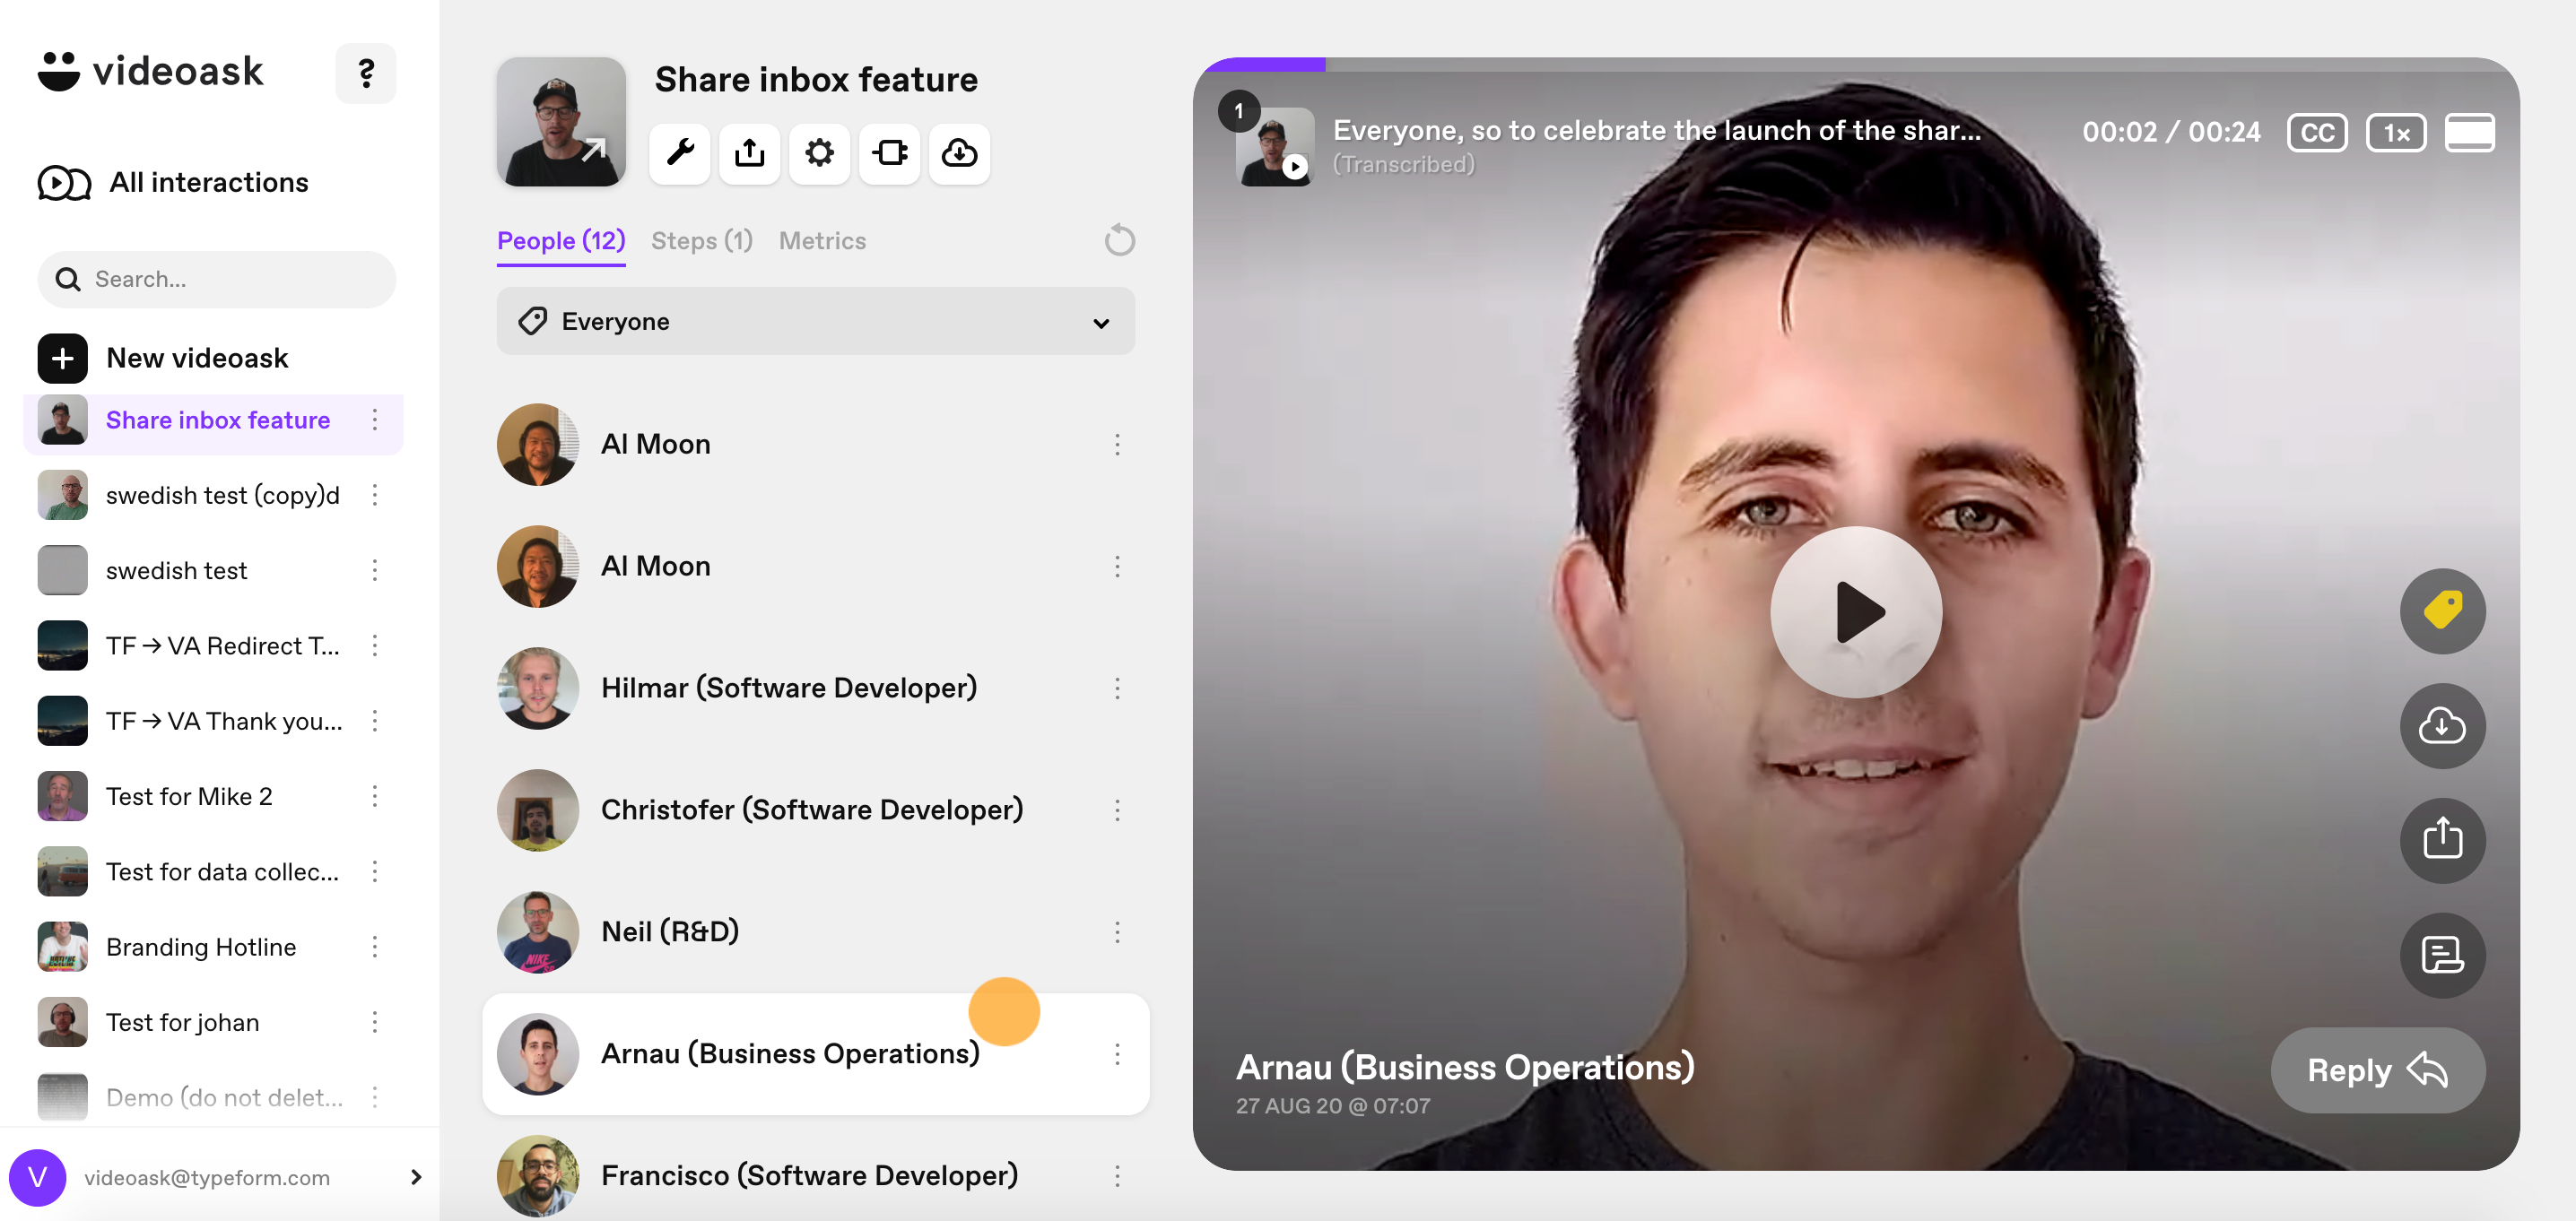Screen dimensions: 2576x1221
Task: Open more options for Branding Hotline
Action: point(375,946)
